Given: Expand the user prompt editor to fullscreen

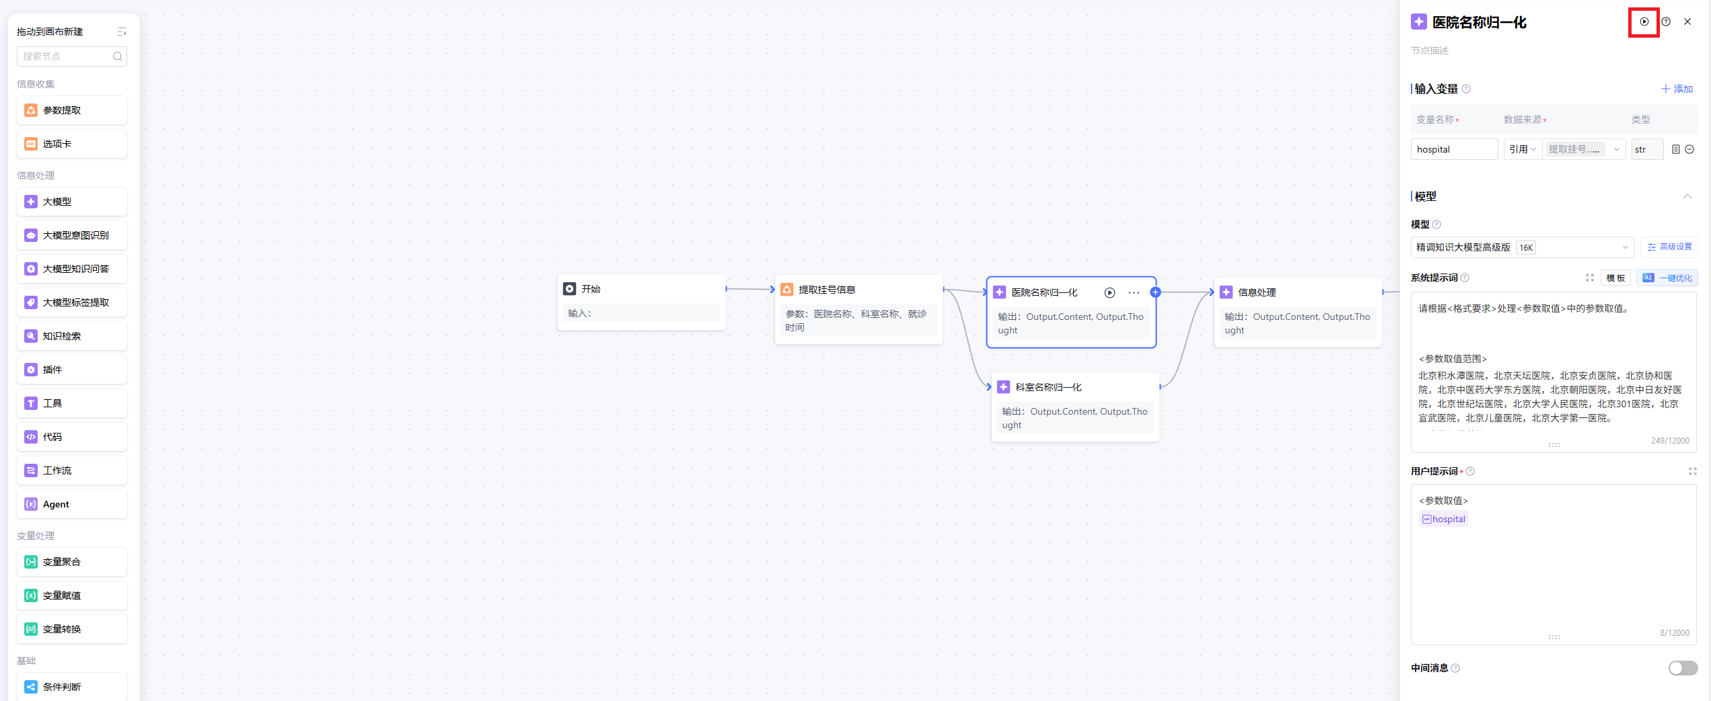Looking at the screenshot, I should point(1692,471).
